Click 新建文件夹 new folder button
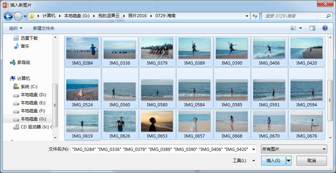The width and height of the screenshot is (336, 173). click(44, 28)
